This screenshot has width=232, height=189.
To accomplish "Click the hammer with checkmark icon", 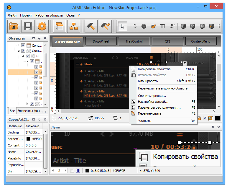I will 105,26.
